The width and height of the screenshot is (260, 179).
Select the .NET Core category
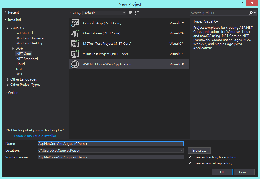[23, 54]
